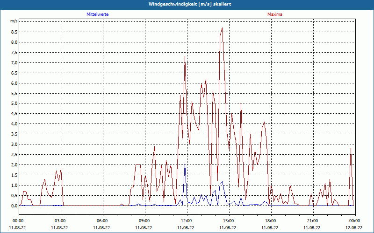The image size is (374, 233).
Task: Select the '15:00' time label
Action: tap(229, 221)
